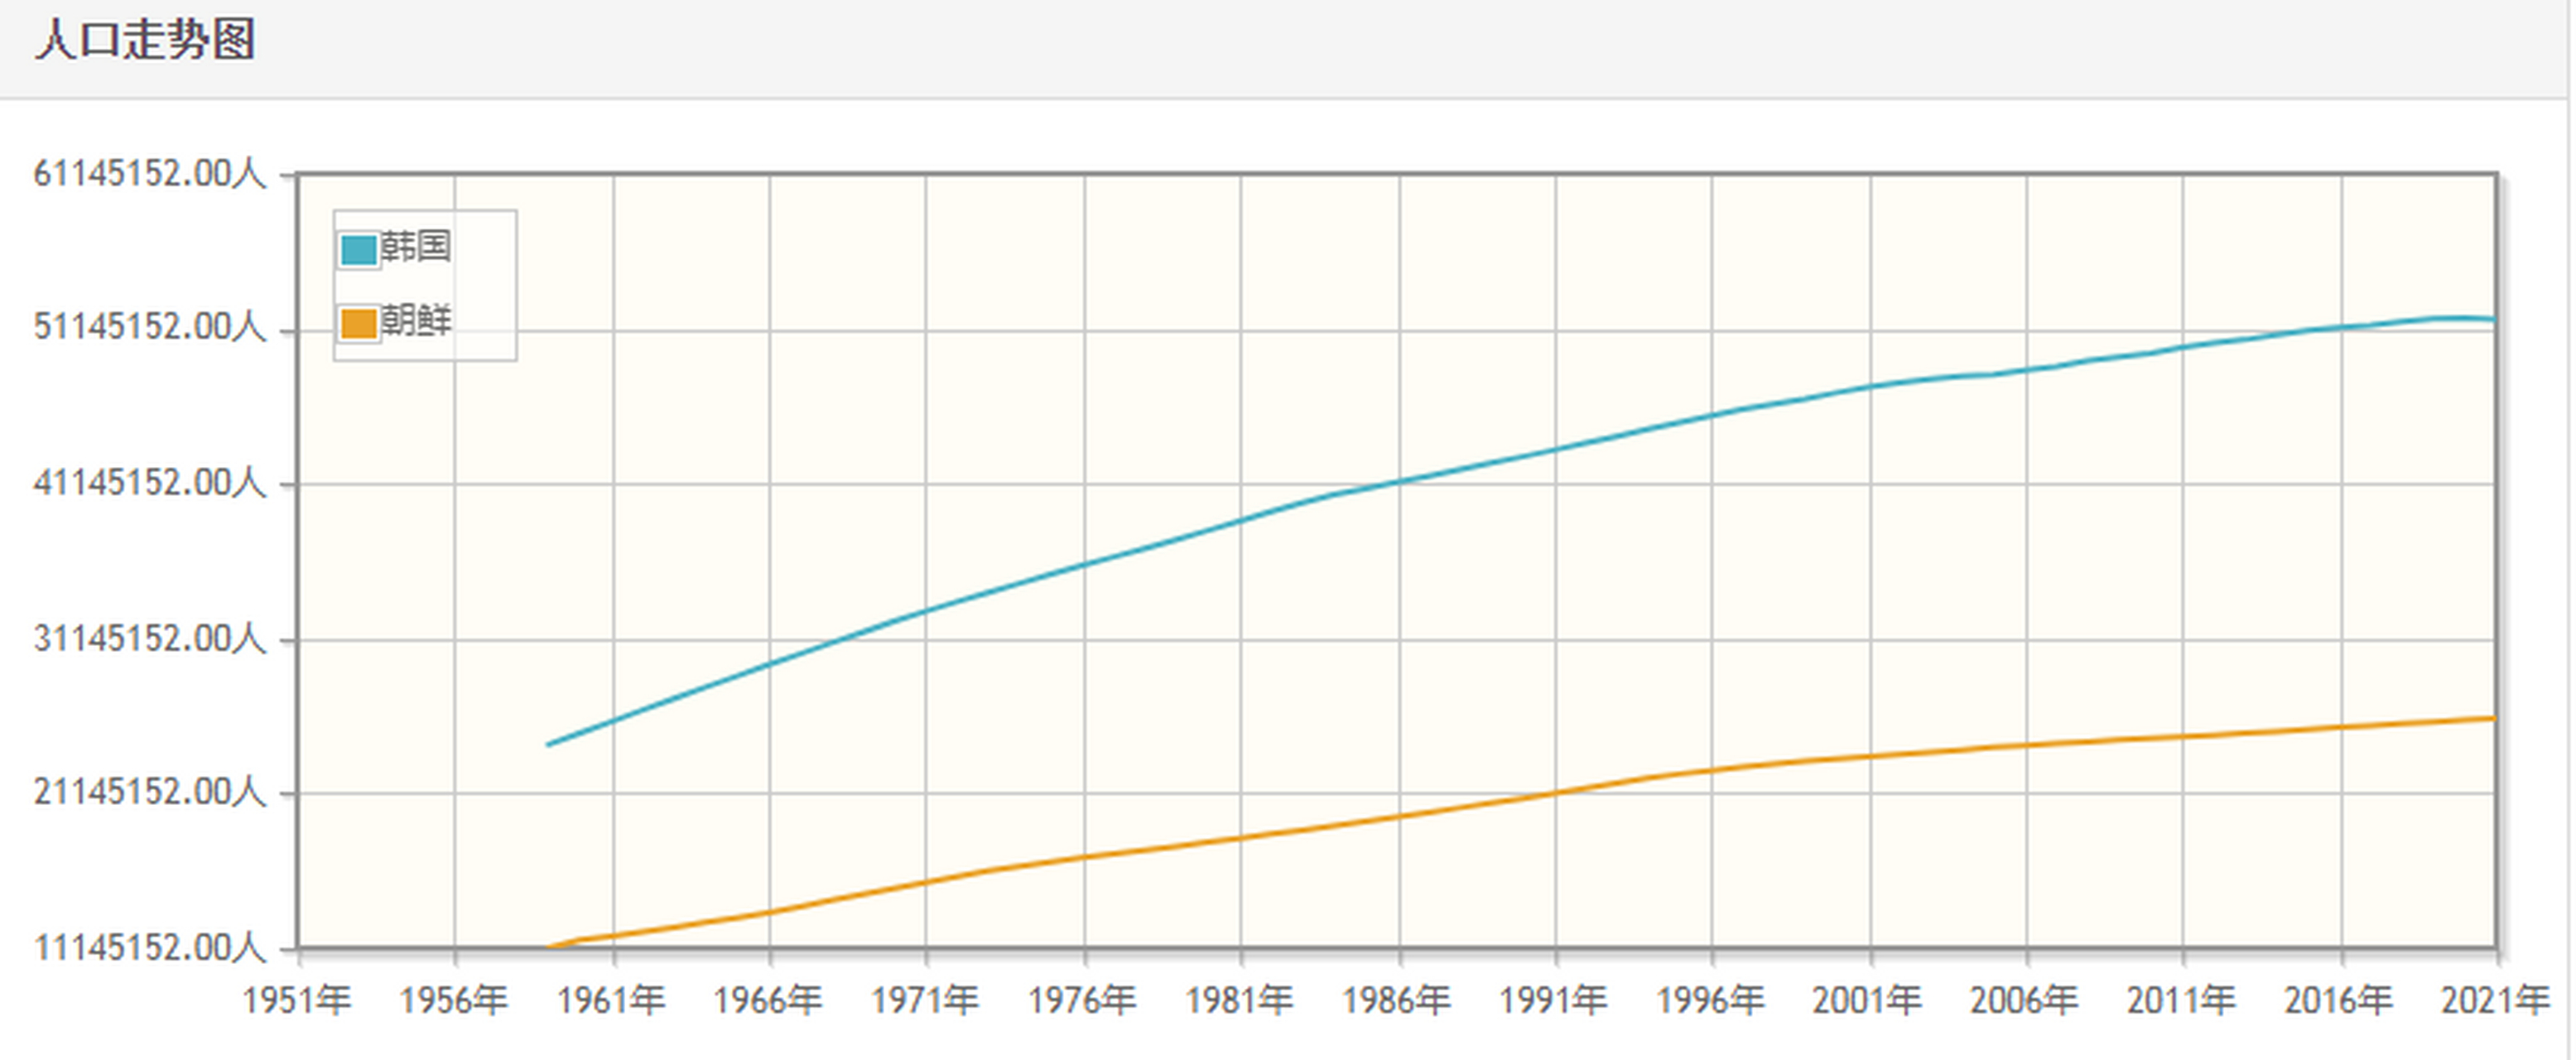2576x1060 pixels.
Task: Click the 61145152.00人 y-axis label
Action: [150, 174]
